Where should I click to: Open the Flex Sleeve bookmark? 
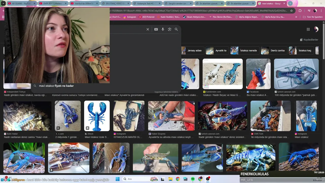(x=220, y=17)
